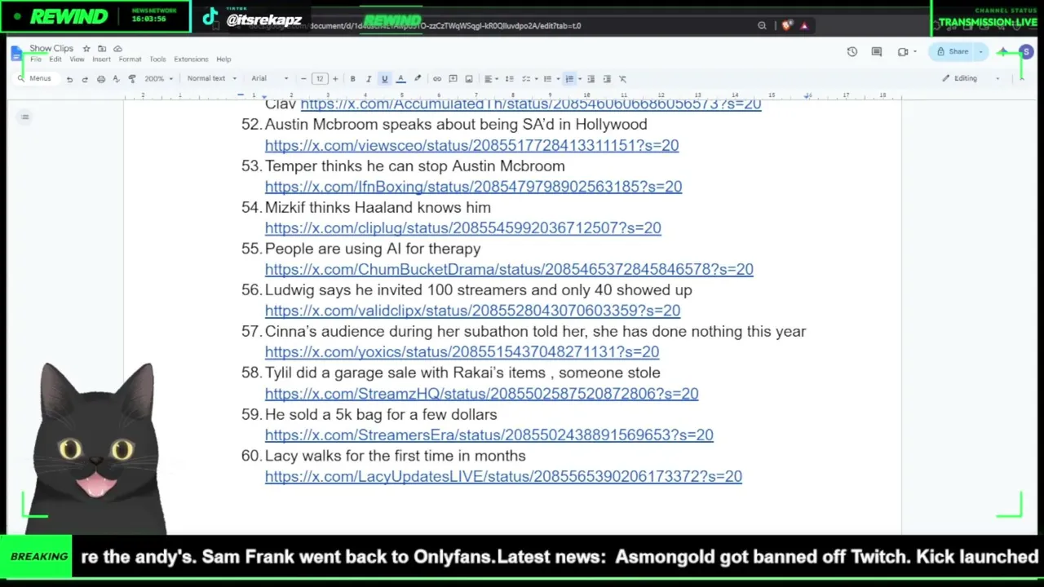
Task: Open the Extensions menu
Action: (191, 60)
